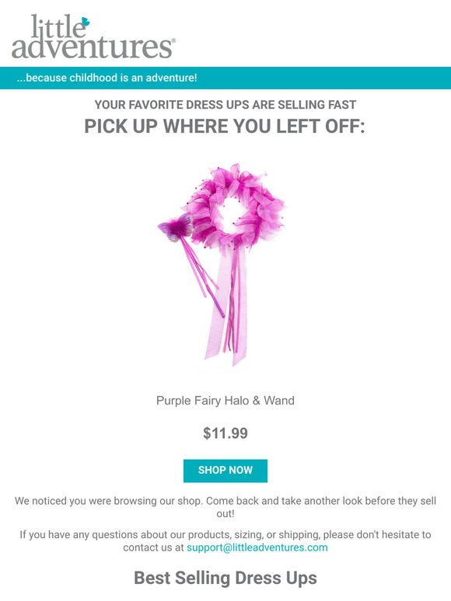Click the butterfly wand in product photo
Viewport: 451px width, 601px height.
click(x=190, y=261)
